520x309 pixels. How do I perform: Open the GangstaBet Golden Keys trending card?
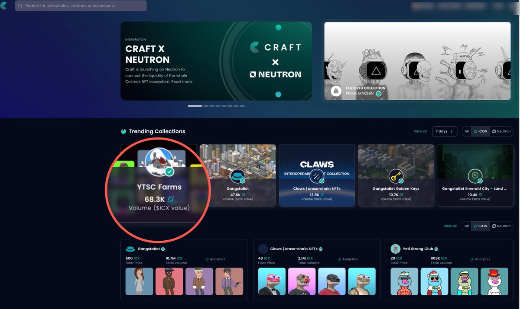396,175
